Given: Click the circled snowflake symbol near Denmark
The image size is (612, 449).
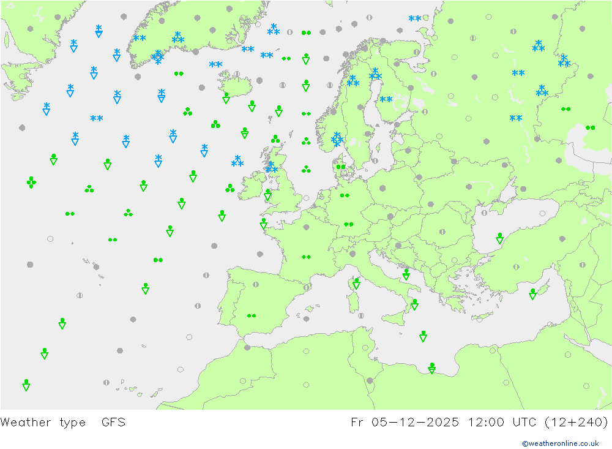Looking at the screenshot, I should click(337, 140).
